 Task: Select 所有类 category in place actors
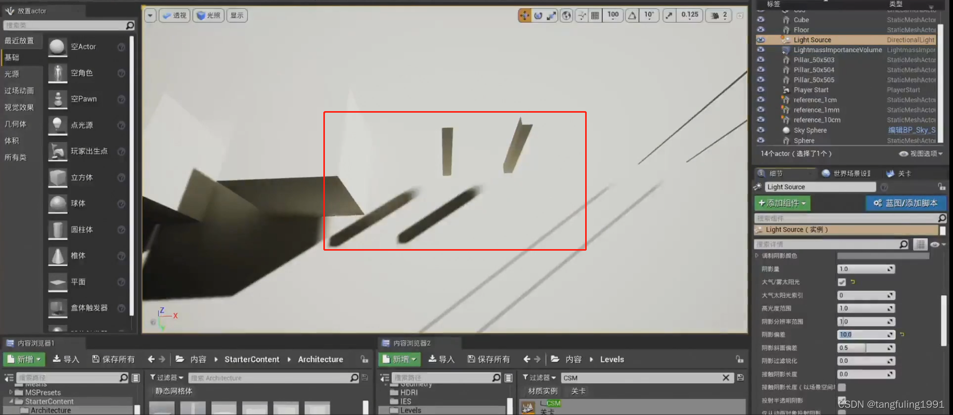click(x=16, y=157)
